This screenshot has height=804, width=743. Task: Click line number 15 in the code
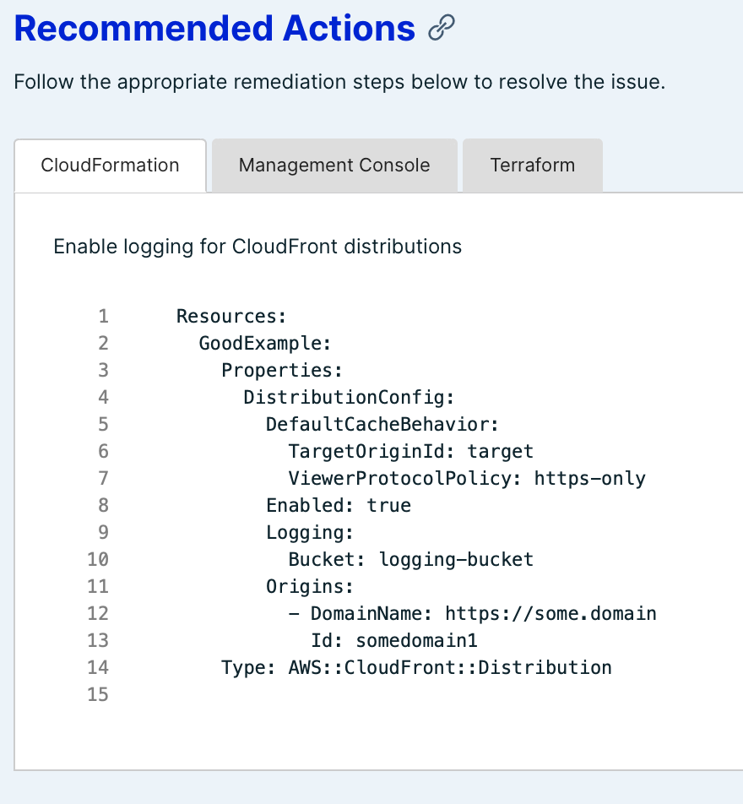103,694
